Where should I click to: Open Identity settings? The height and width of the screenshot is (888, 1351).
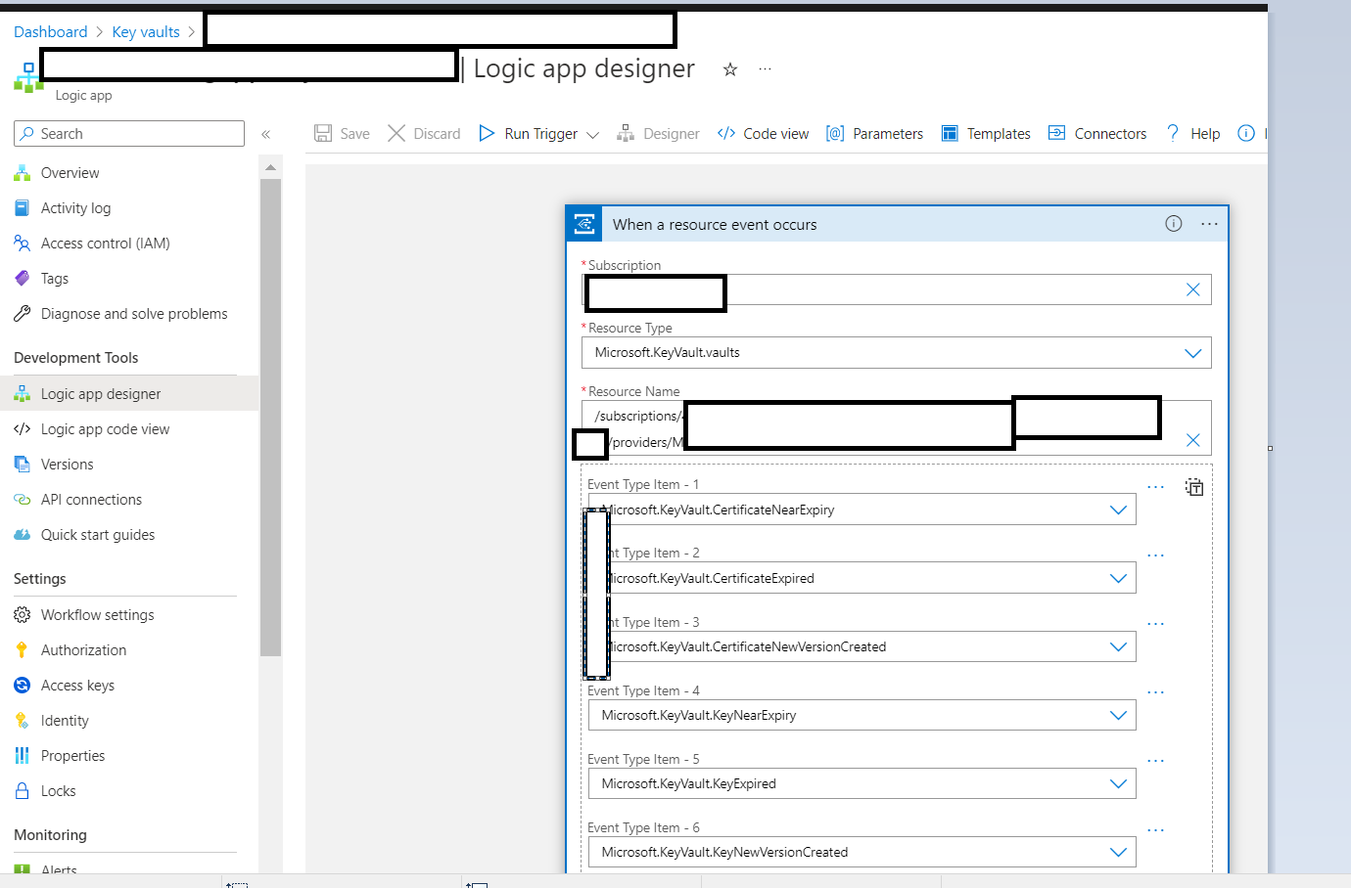pos(65,721)
